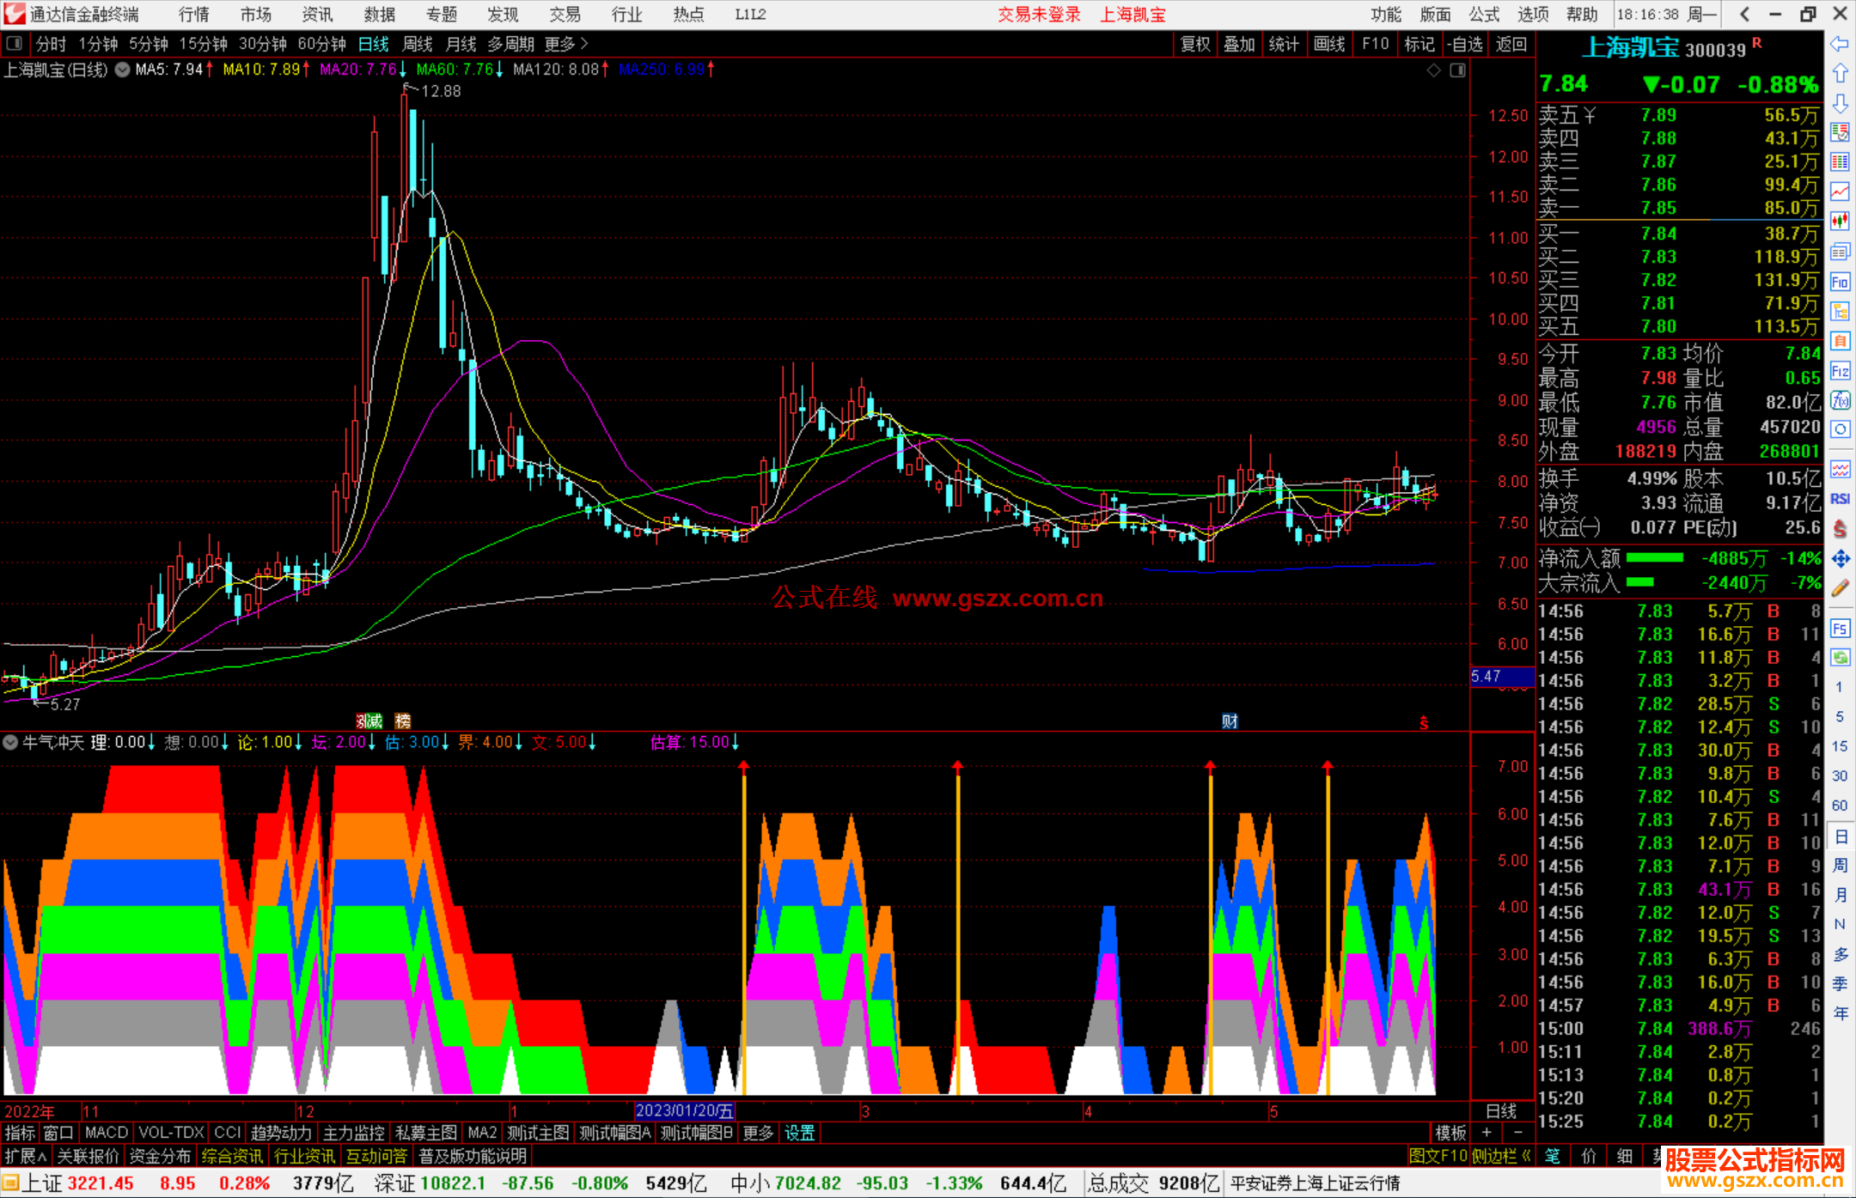Select the pencil drawing tool icon
Image resolution: width=1856 pixels, height=1198 pixels.
pyautogui.click(x=1840, y=588)
